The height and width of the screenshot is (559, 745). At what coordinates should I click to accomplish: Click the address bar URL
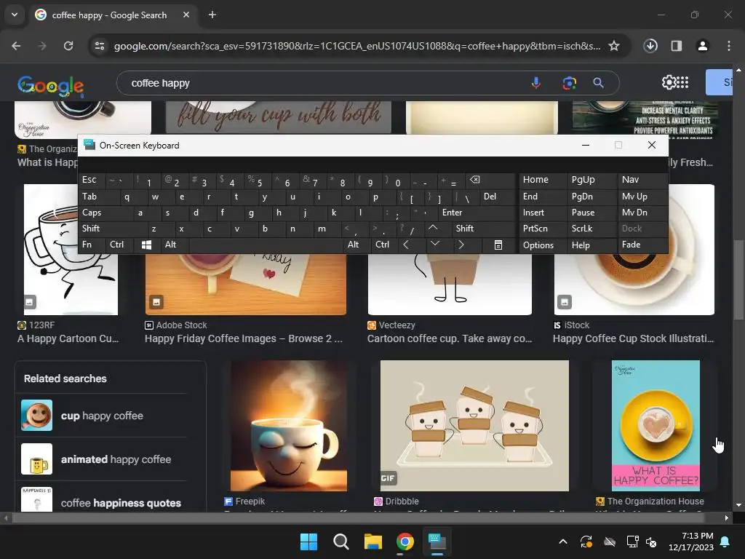click(x=356, y=46)
